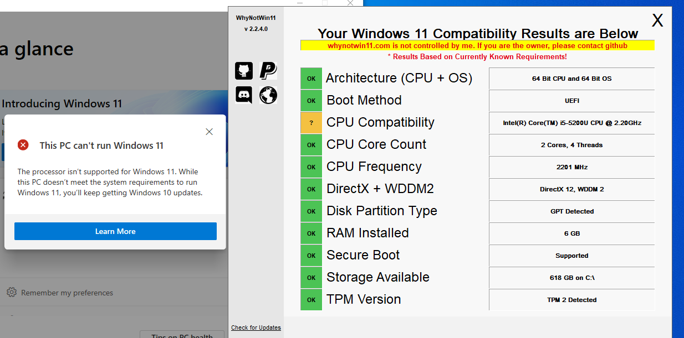Click the OK status for Architecture
684x338 pixels.
(x=312, y=79)
